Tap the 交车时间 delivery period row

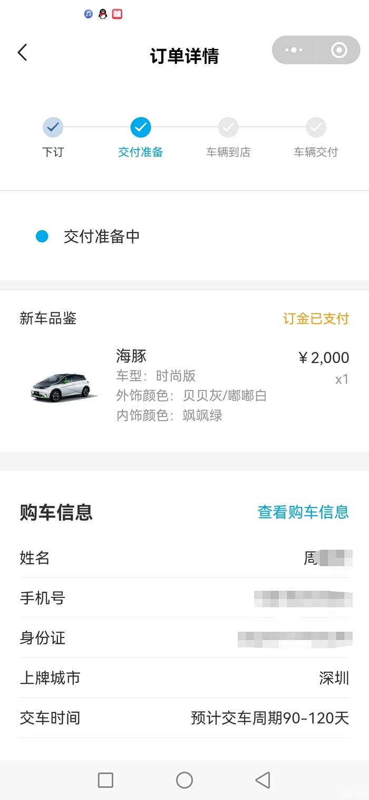tap(184, 718)
